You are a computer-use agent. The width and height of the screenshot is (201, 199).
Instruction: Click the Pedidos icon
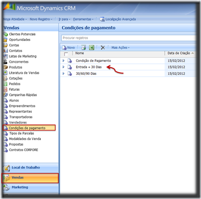click(5, 84)
